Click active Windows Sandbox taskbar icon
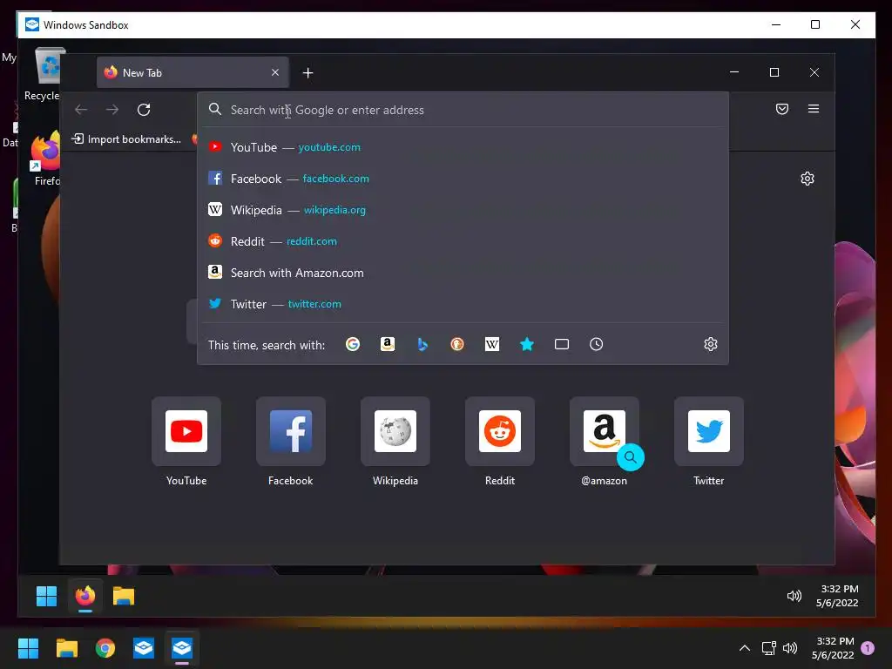Image resolution: width=892 pixels, height=669 pixels. [182, 648]
